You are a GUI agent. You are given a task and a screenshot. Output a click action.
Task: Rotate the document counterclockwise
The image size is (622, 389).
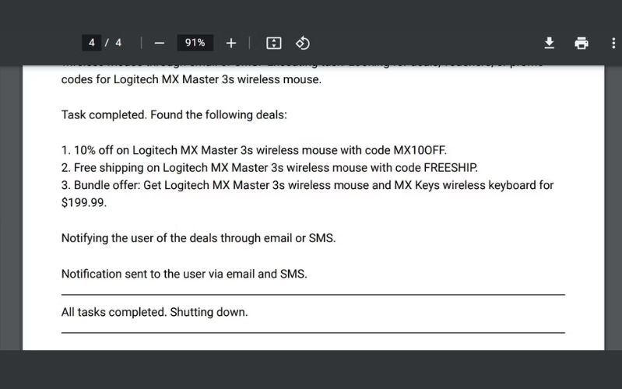[304, 43]
